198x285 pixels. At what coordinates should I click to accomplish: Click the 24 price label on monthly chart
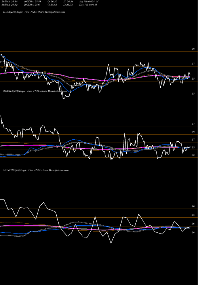[x=193, y=232]
